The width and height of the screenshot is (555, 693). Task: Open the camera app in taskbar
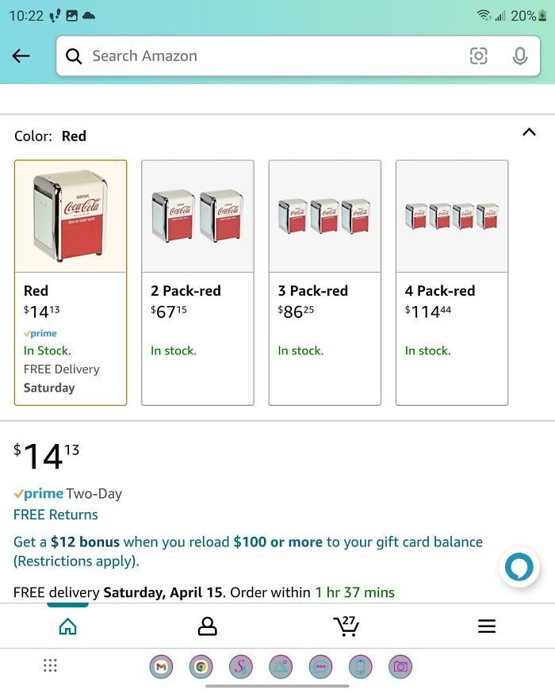400,667
